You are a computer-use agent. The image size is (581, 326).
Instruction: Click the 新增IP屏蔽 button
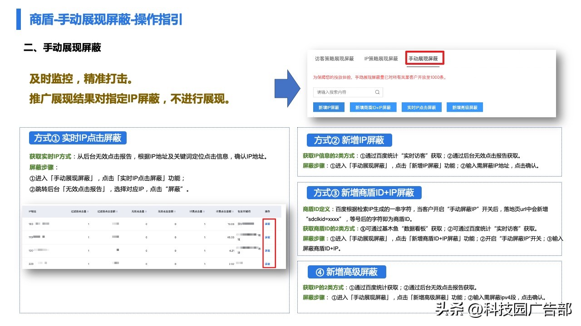[x=329, y=107]
